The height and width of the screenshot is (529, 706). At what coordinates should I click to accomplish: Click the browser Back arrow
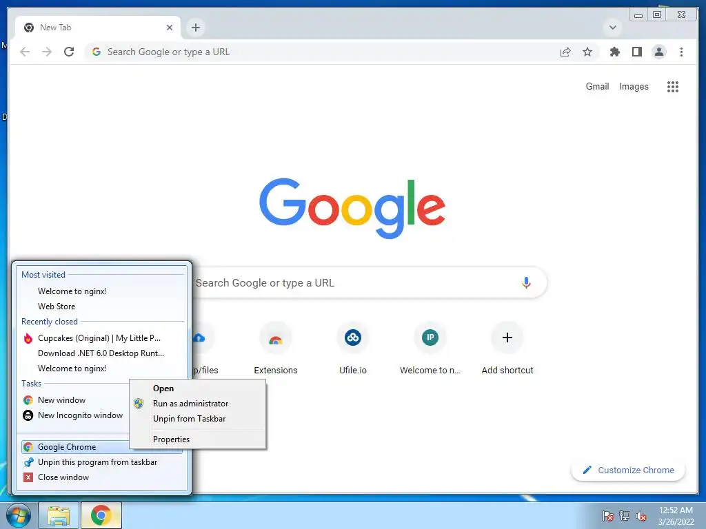tap(25, 52)
